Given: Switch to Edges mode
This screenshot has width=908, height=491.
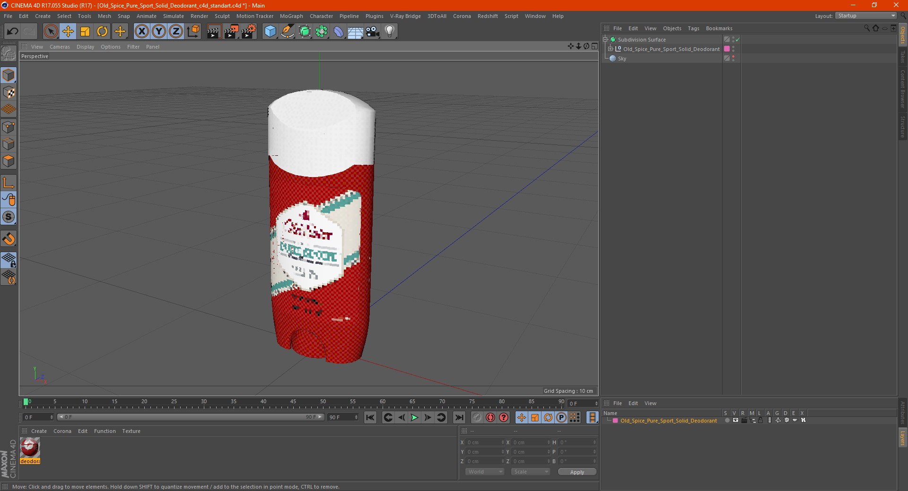Looking at the screenshot, I should [9, 144].
